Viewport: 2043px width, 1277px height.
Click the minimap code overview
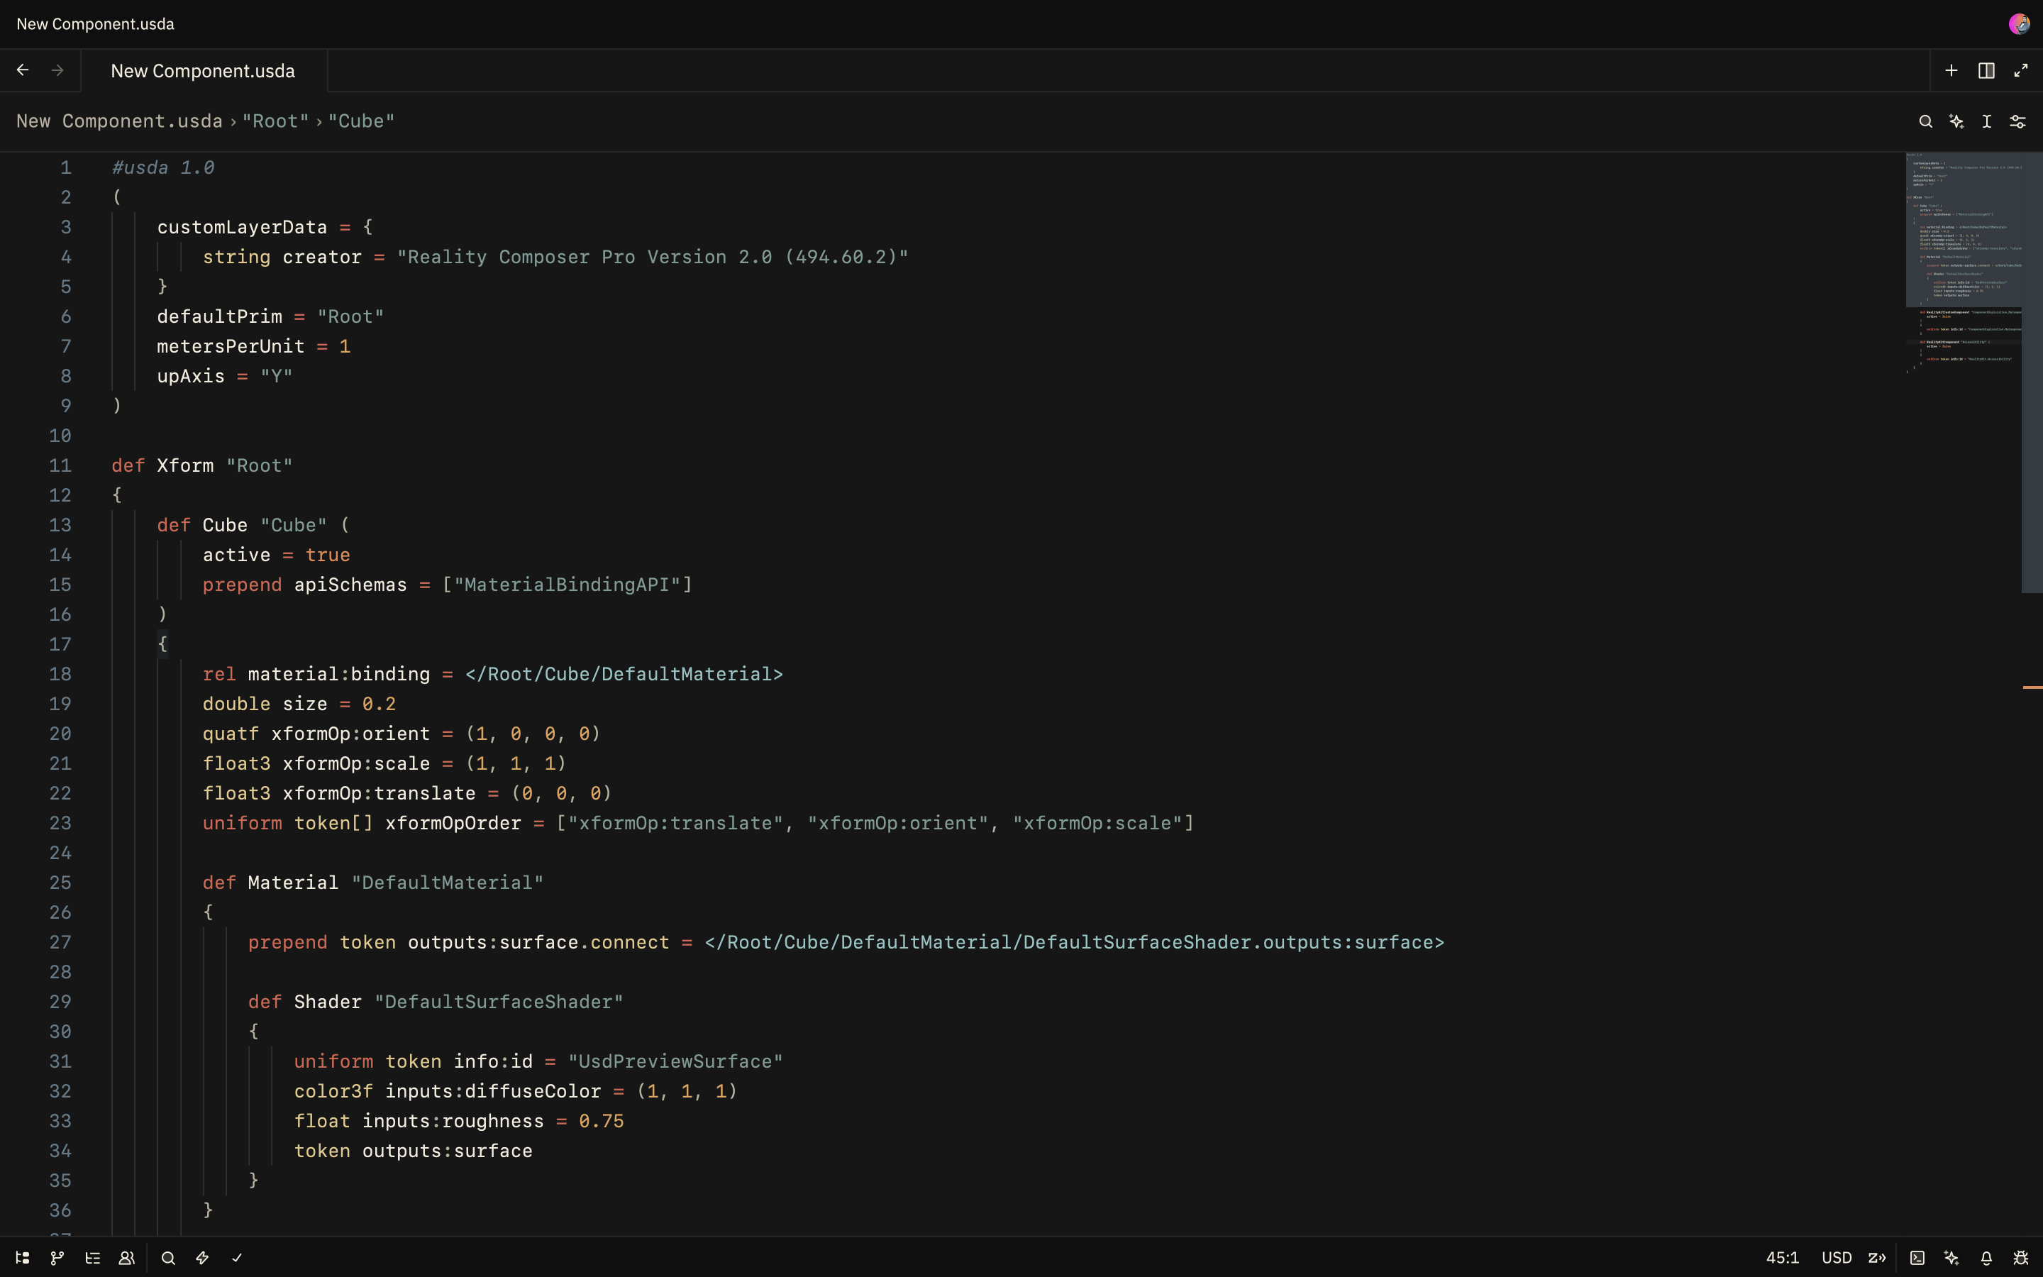coord(1964,263)
